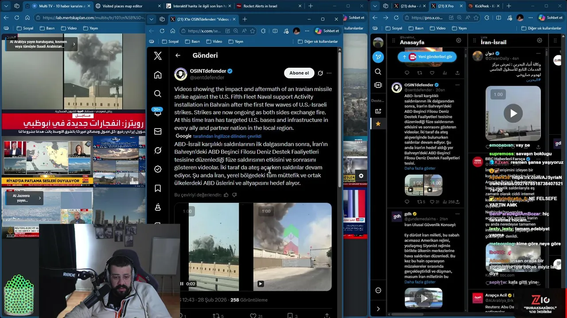The image size is (567, 318).
Task: Expand Al Jazeera channel panel chevron
Action: (39, 198)
